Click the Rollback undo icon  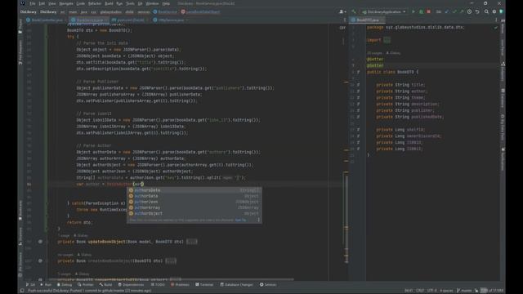pos(477,11)
